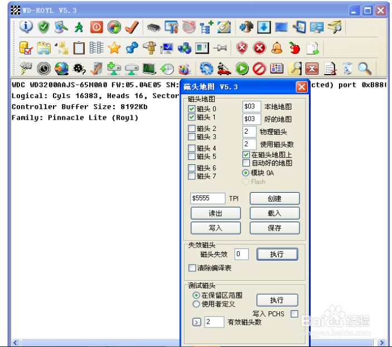Click the grid list columns icon
392x347 pixels.
point(96,48)
